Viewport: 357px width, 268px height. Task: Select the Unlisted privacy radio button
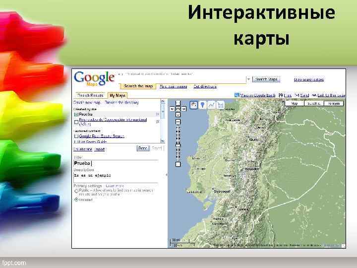coord(76,200)
